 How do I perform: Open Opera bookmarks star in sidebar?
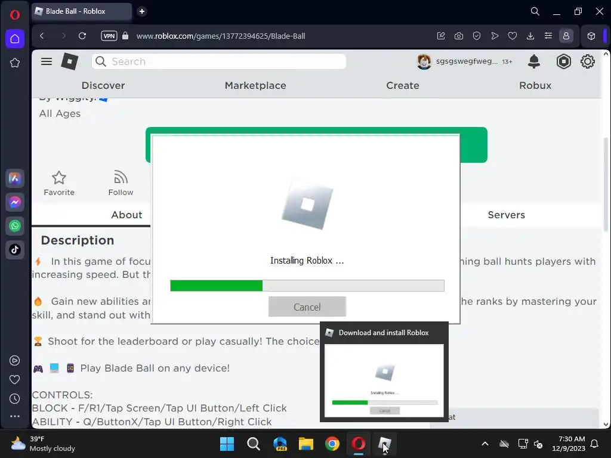pyautogui.click(x=15, y=63)
